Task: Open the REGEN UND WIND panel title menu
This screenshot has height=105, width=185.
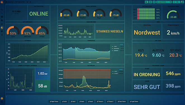Action: (x=91, y=22)
